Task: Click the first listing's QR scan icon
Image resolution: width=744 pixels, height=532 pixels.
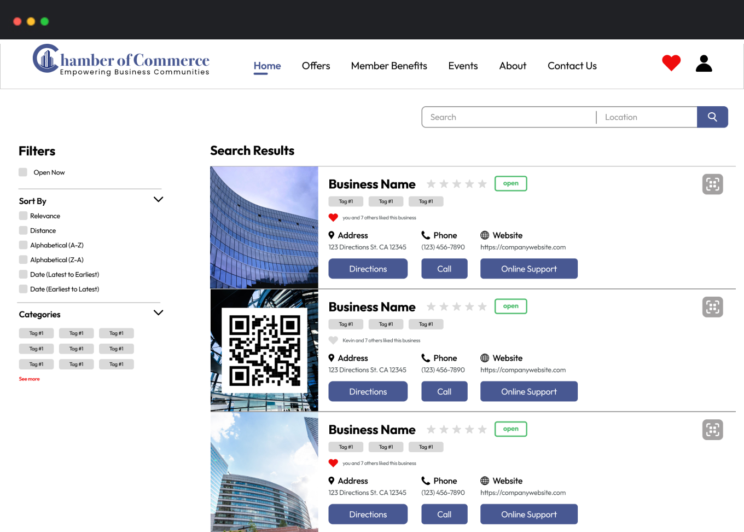Action: pos(712,184)
